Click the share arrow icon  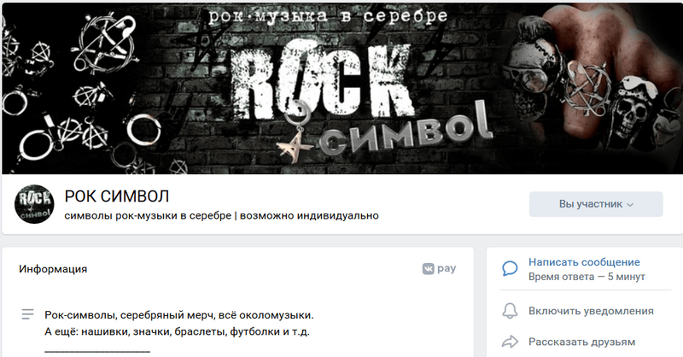pyautogui.click(x=510, y=342)
